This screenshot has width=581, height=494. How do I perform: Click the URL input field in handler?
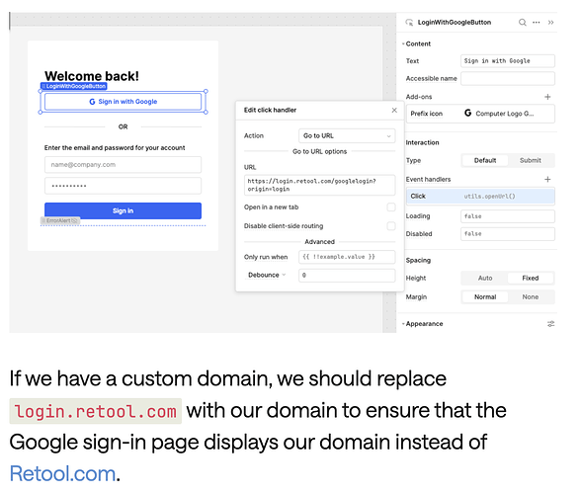(x=319, y=185)
